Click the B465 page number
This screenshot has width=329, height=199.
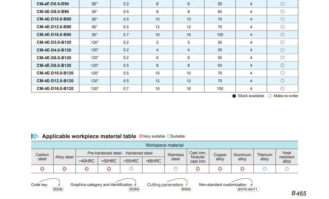(x=299, y=193)
